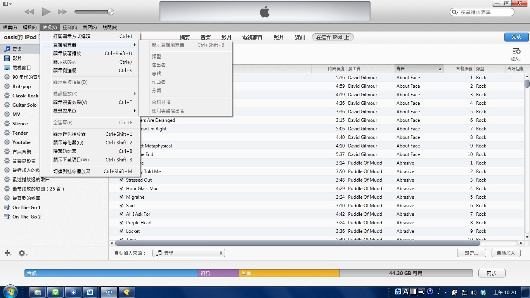Image resolution: width=530 pixels, height=298 pixels.
Task: Open the gear settings menu in sidebar
Action: pyautogui.click(x=23, y=253)
